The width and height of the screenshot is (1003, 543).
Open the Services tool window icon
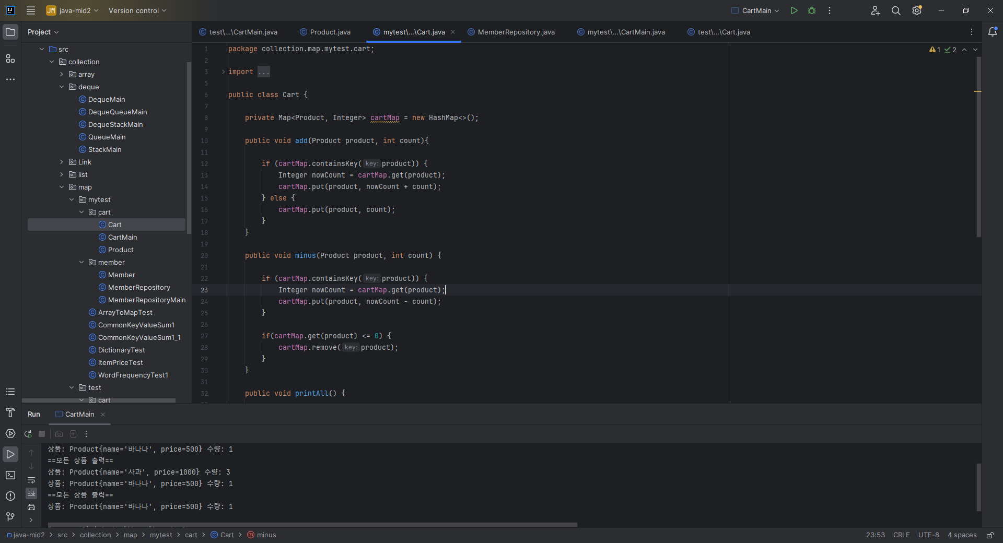point(10,433)
